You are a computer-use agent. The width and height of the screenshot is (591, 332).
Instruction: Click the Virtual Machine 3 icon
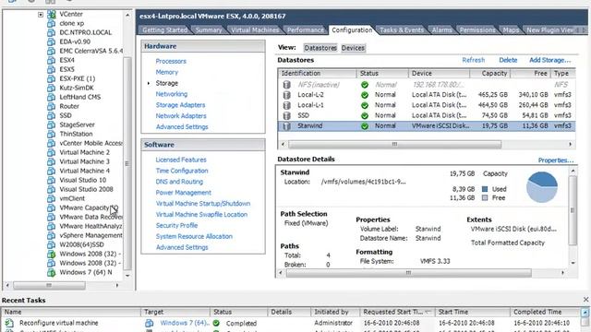point(52,161)
